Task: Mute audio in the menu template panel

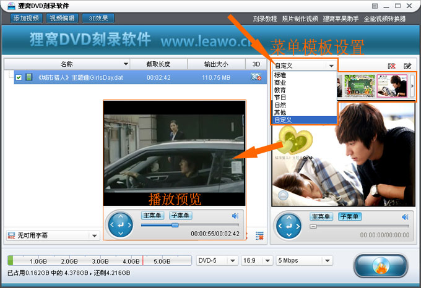Action: click(x=405, y=217)
